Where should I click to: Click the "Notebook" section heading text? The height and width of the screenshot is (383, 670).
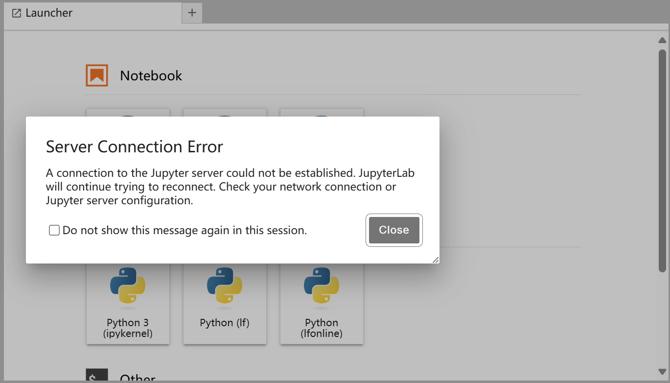[x=151, y=76]
